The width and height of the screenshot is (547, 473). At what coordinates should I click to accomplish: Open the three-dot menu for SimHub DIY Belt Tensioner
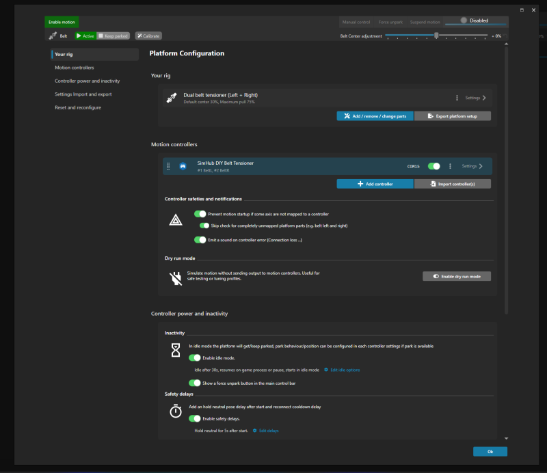[450, 166]
